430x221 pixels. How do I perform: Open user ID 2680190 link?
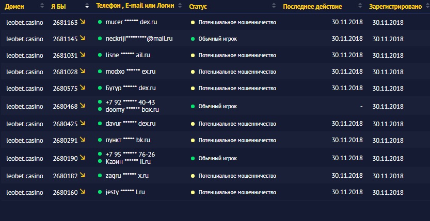pyautogui.click(x=65, y=158)
